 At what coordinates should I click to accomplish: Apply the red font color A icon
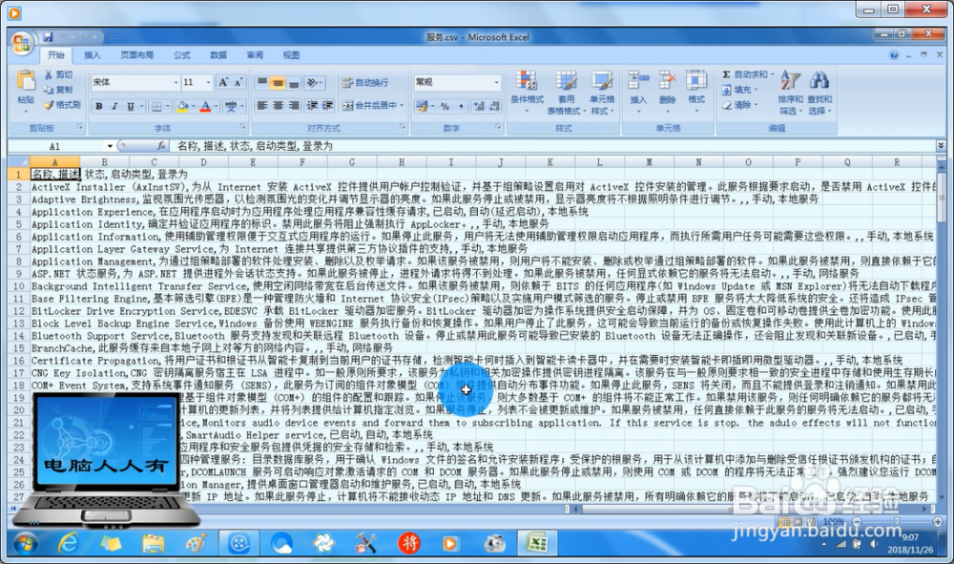(x=206, y=107)
